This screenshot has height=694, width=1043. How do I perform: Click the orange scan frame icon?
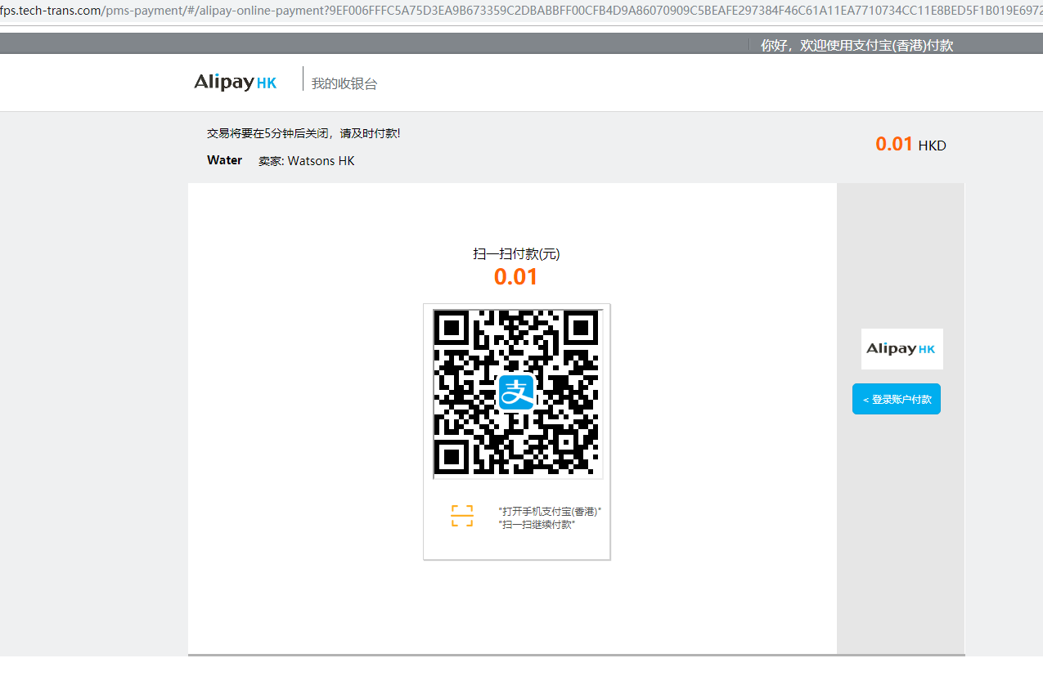click(462, 516)
